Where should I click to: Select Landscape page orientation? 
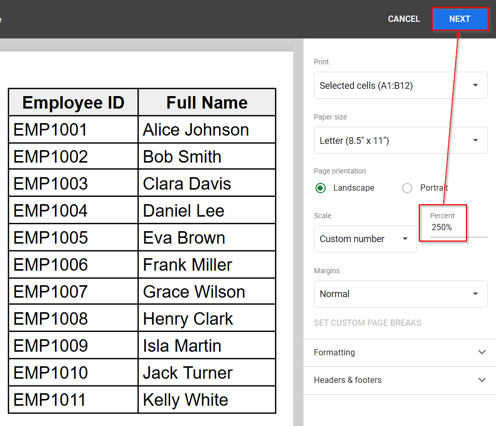pos(321,188)
